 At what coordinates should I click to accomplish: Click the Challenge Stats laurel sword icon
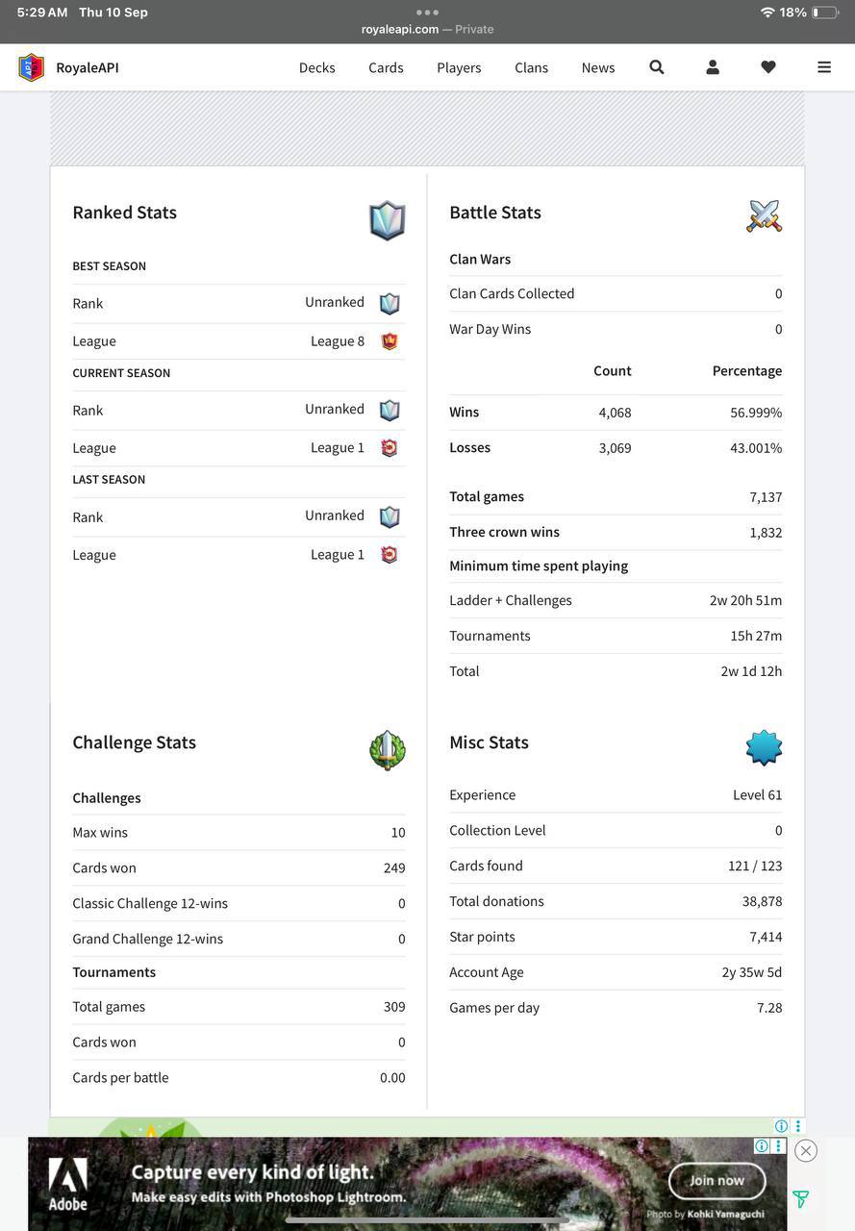388,750
